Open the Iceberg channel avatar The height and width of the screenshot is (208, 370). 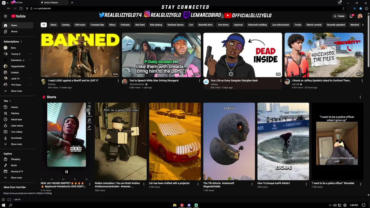pyautogui.click(x=206, y=82)
